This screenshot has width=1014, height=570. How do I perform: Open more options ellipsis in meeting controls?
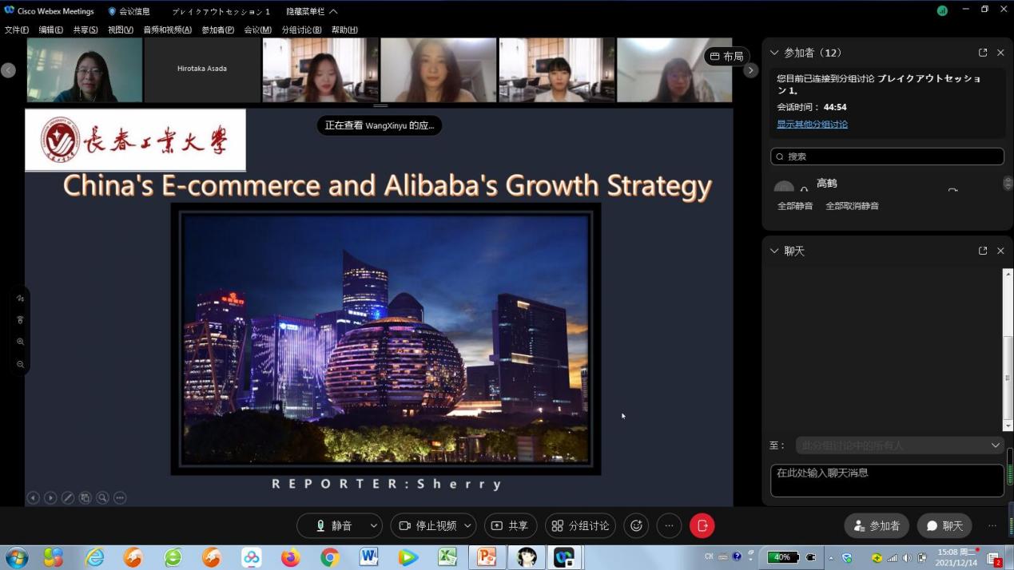click(x=669, y=525)
